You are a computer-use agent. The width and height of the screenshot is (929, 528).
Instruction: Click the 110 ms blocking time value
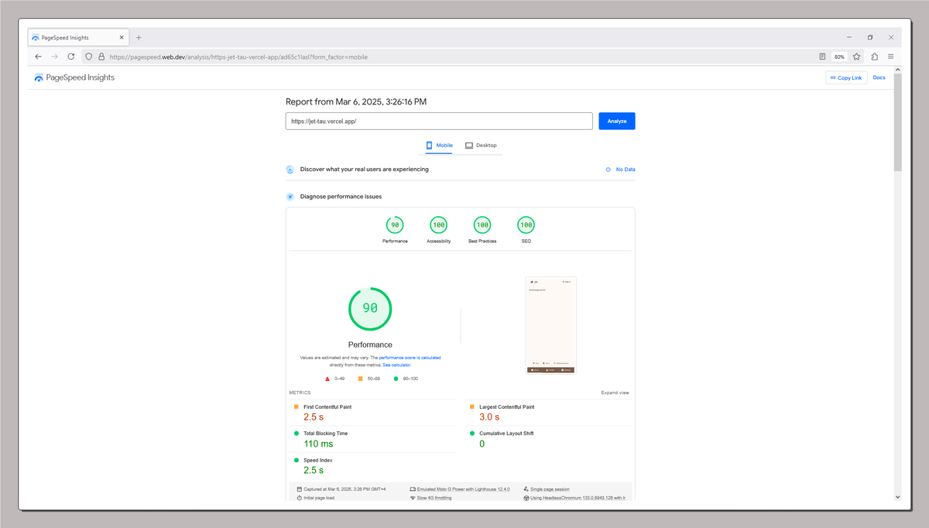click(318, 444)
